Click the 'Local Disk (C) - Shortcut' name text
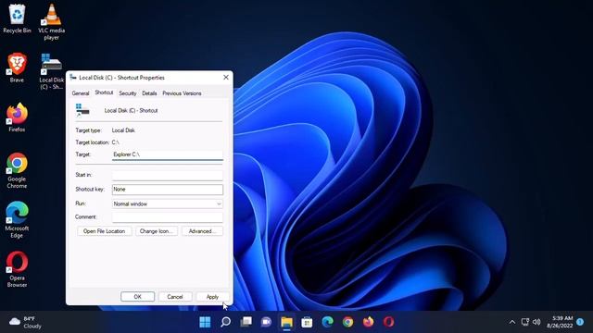 pyautogui.click(x=131, y=111)
